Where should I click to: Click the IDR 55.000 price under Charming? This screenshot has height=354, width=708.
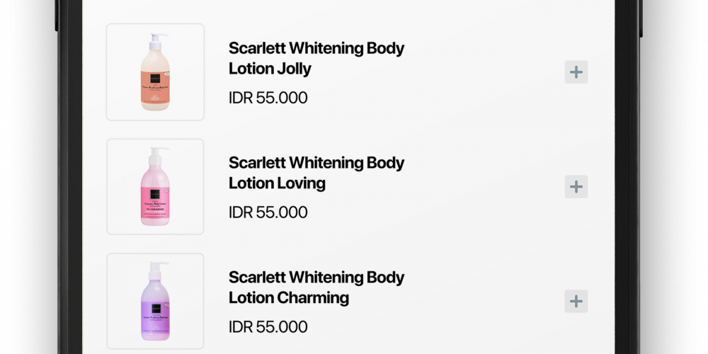tap(268, 327)
